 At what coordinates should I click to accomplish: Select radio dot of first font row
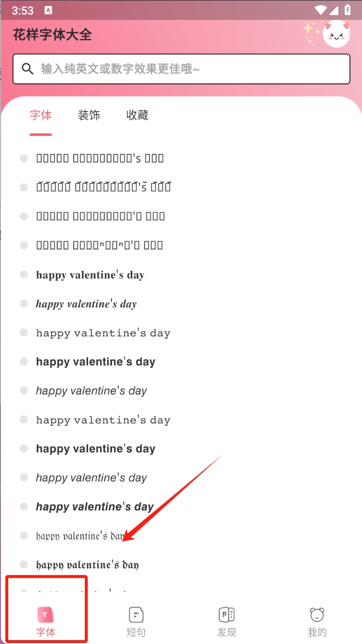[24, 158]
